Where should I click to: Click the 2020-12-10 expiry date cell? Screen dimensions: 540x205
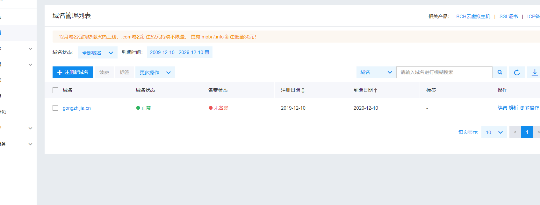[x=366, y=108]
